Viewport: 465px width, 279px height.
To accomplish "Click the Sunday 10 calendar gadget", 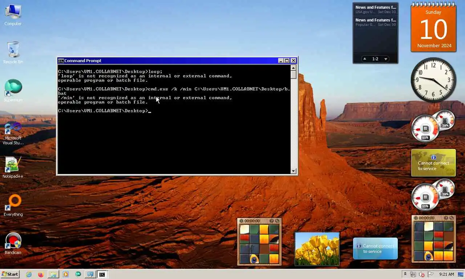I will point(433,28).
